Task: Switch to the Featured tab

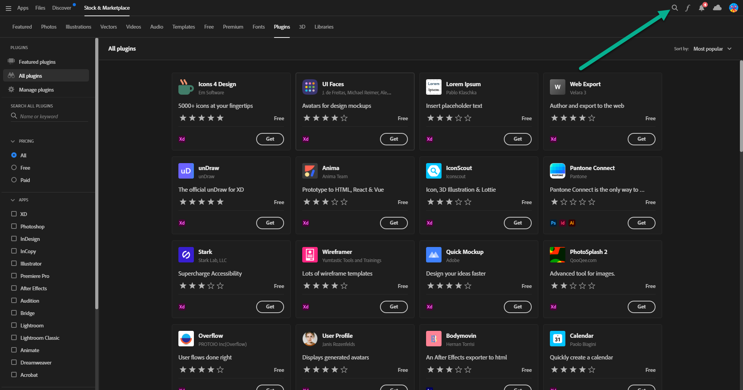Action: point(22,27)
